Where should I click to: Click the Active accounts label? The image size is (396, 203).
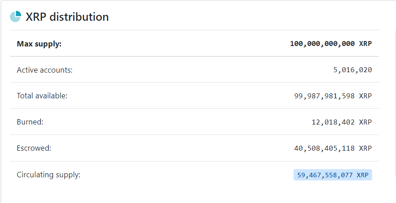(x=45, y=70)
